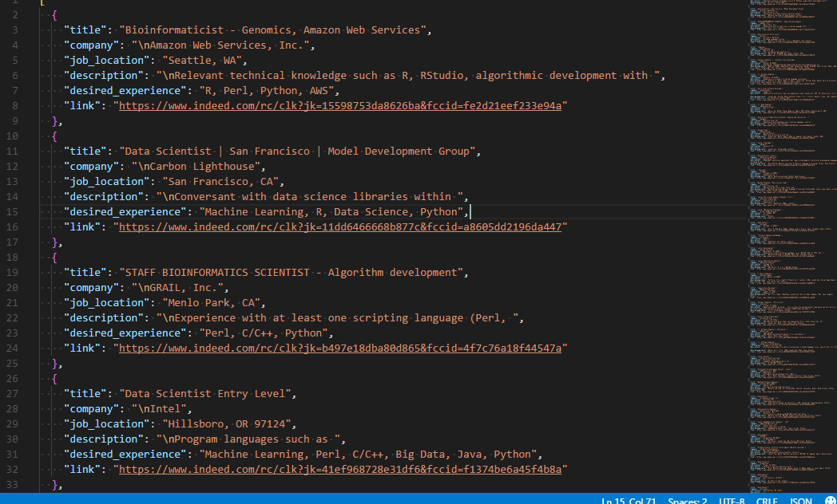Click the description "\nConversant with data science libraries within"
Image resolution: width=837 pixels, height=504 pixels.
point(310,197)
